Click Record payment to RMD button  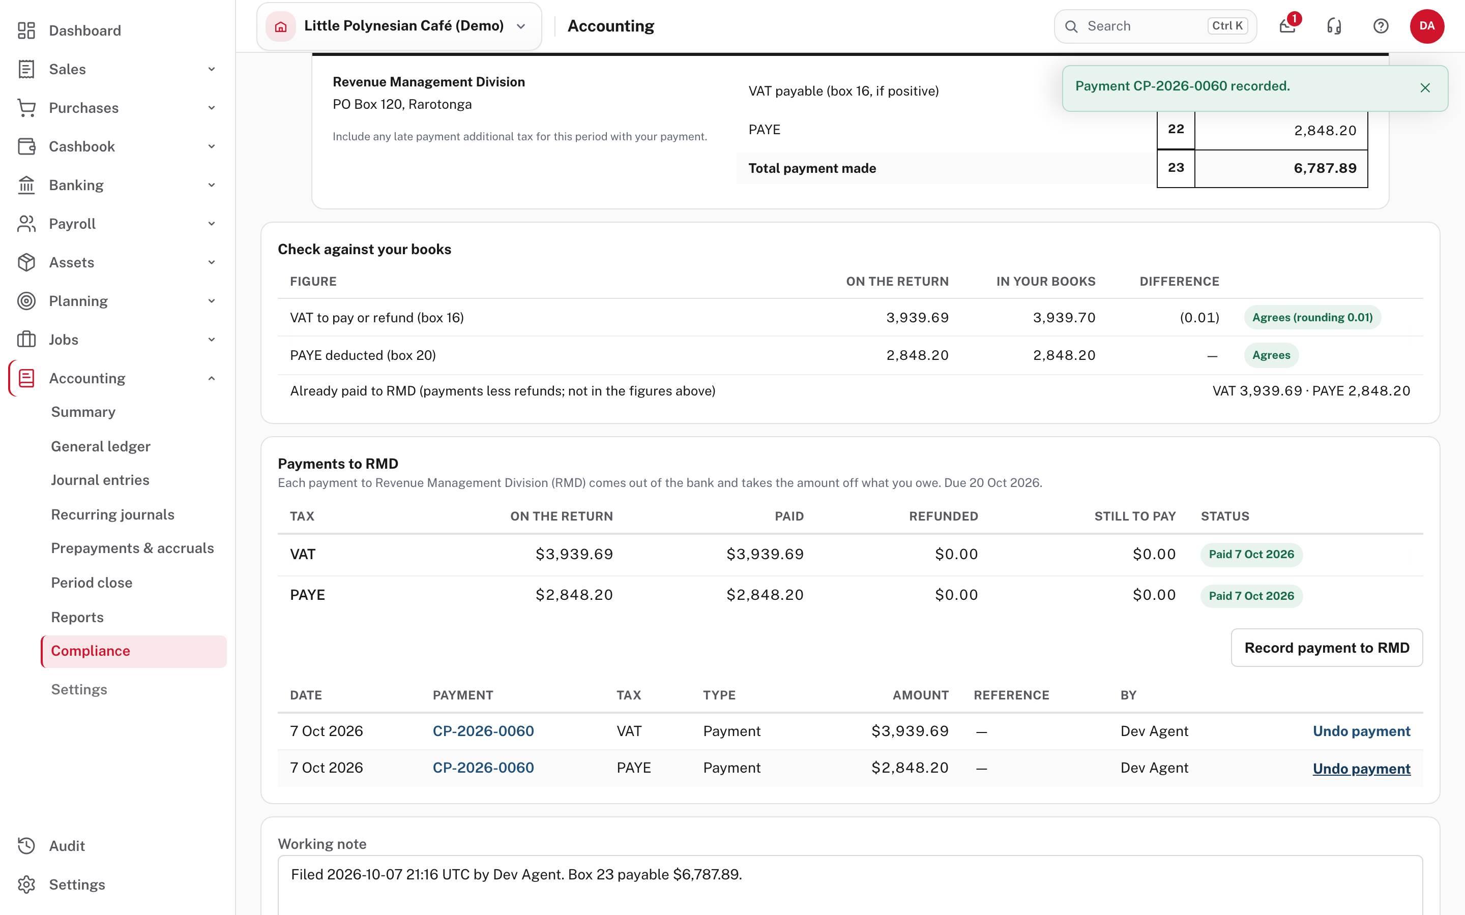[1326, 648]
